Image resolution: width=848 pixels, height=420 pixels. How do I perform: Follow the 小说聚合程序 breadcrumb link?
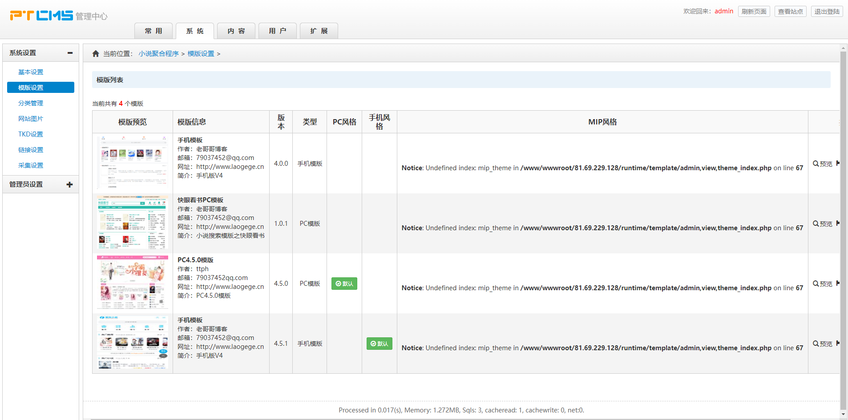(x=158, y=54)
